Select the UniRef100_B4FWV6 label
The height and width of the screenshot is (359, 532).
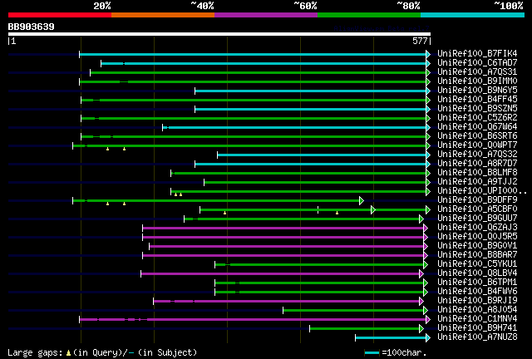(477, 292)
